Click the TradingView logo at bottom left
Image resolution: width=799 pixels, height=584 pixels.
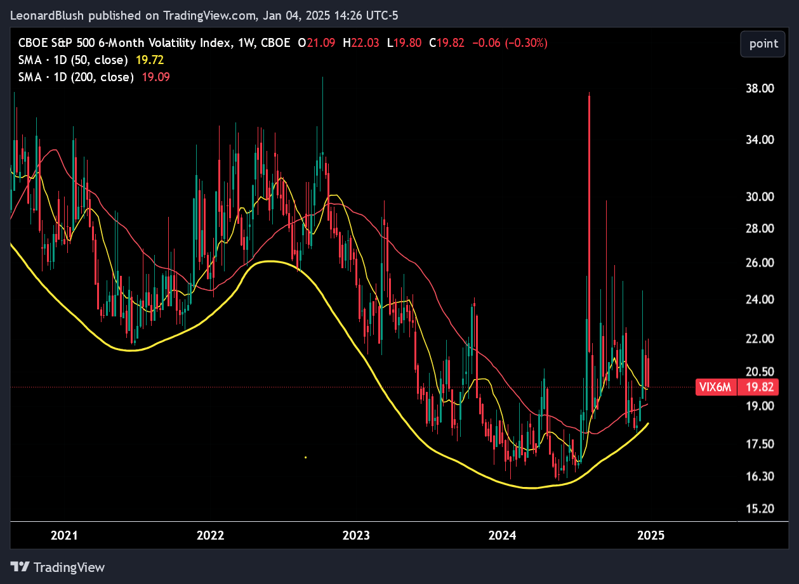58,567
